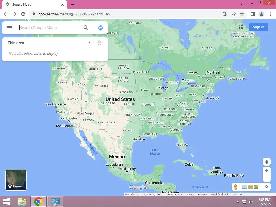
Task: Click the TEXAS state label
Action: tap(127, 130)
